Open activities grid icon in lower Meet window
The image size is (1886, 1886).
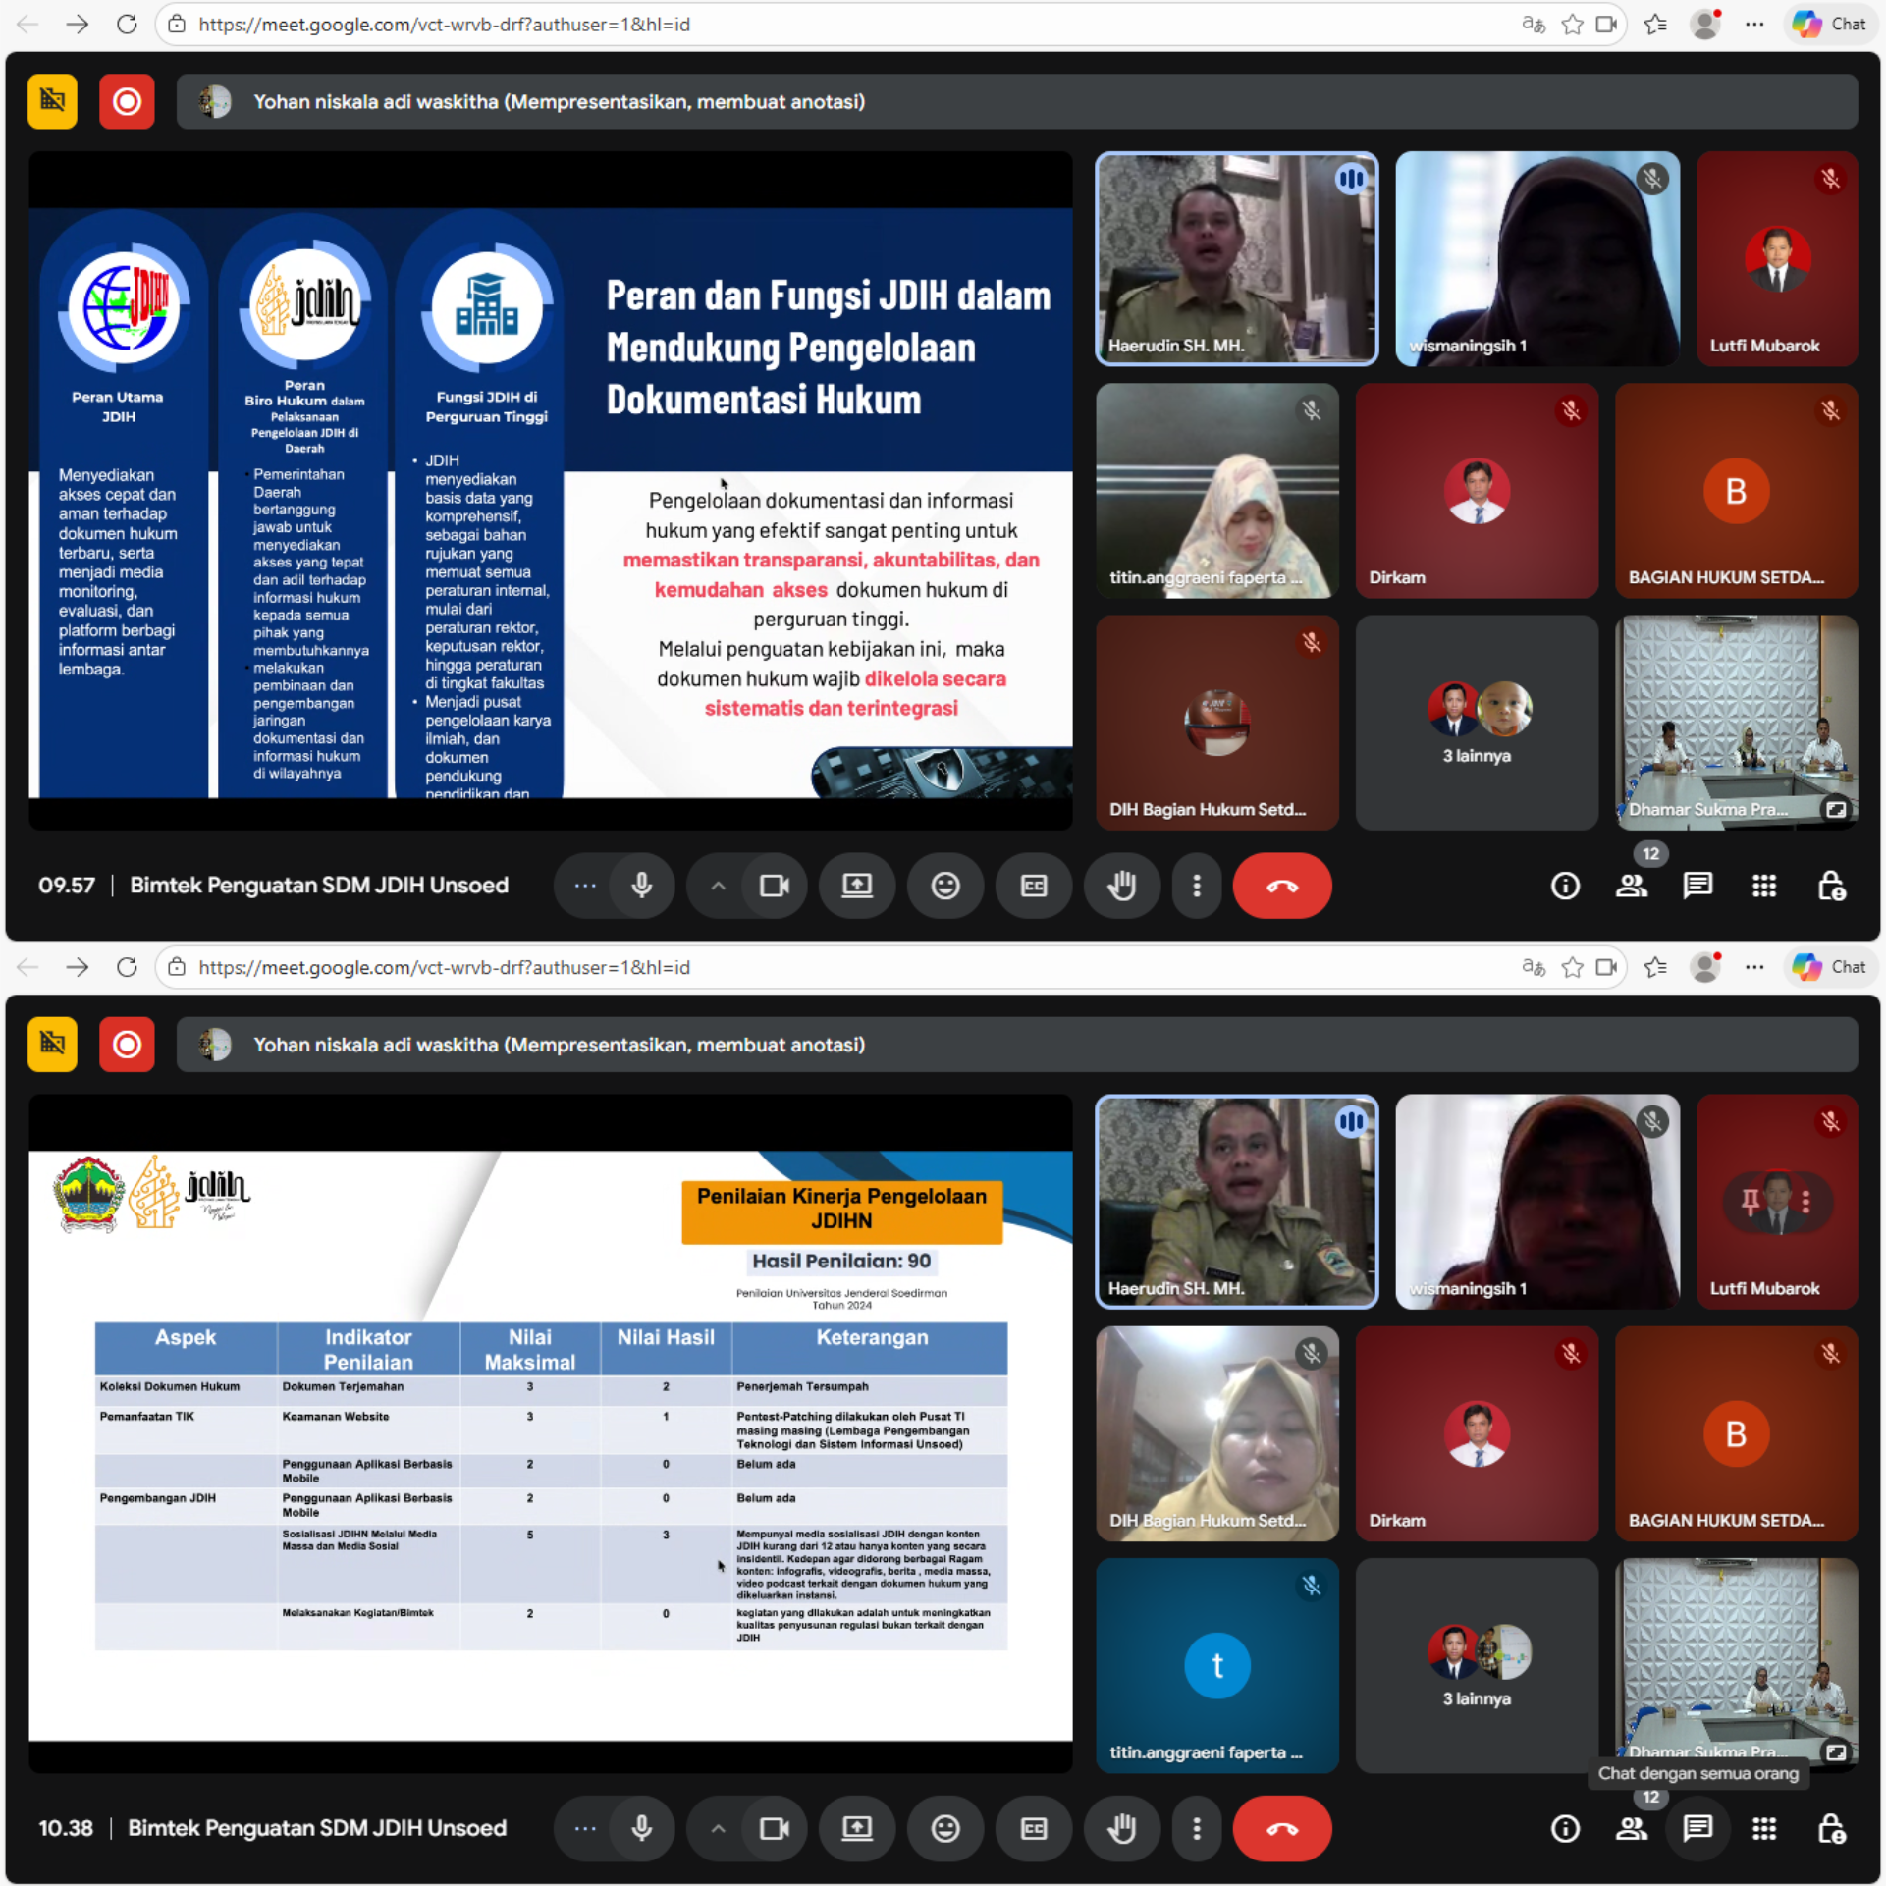(1763, 1828)
